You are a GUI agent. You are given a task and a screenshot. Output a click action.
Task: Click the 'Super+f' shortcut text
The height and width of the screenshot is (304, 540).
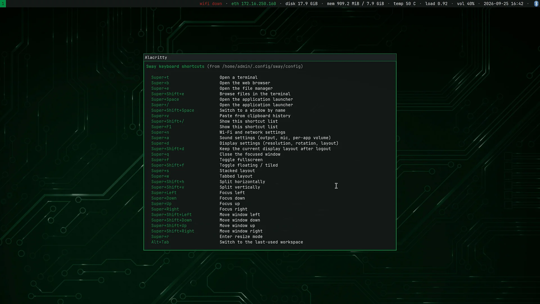160,160
